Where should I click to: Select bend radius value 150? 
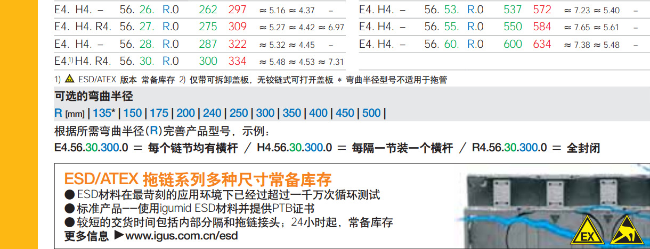tap(133, 113)
